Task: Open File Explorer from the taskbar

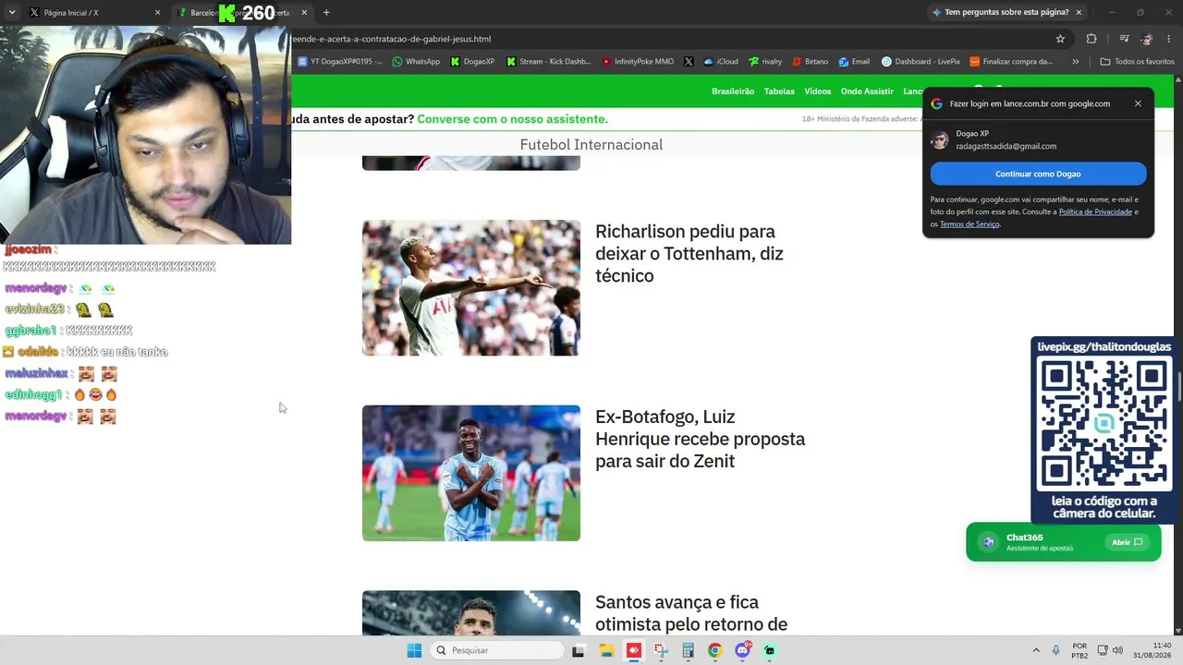Action: 606,650
